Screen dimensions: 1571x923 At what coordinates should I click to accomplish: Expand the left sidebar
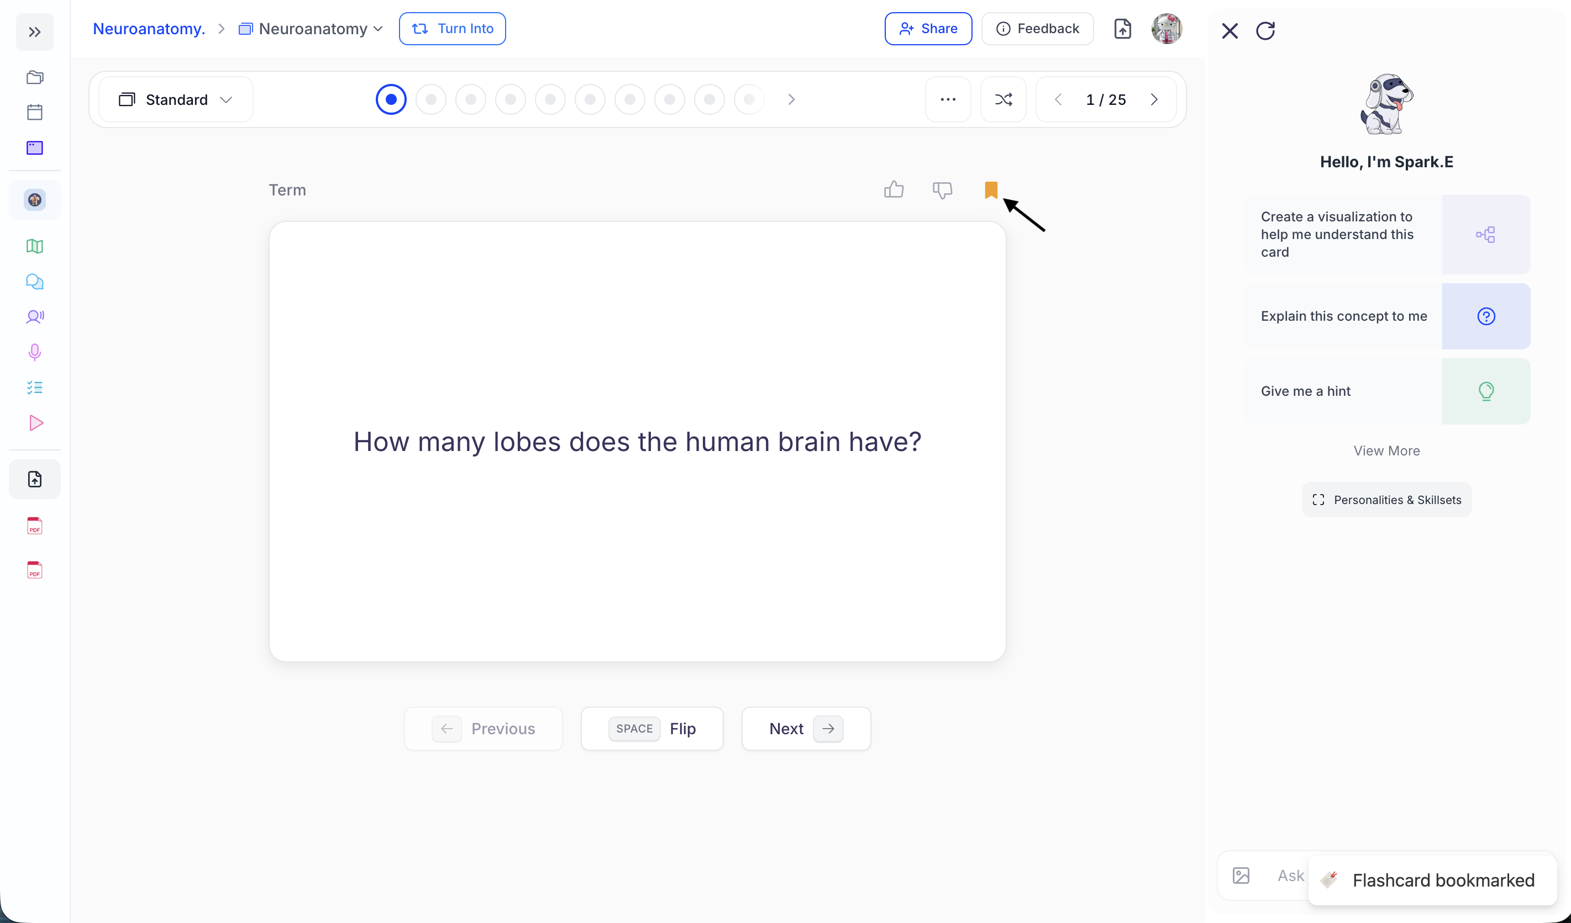pyautogui.click(x=35, y=32)
